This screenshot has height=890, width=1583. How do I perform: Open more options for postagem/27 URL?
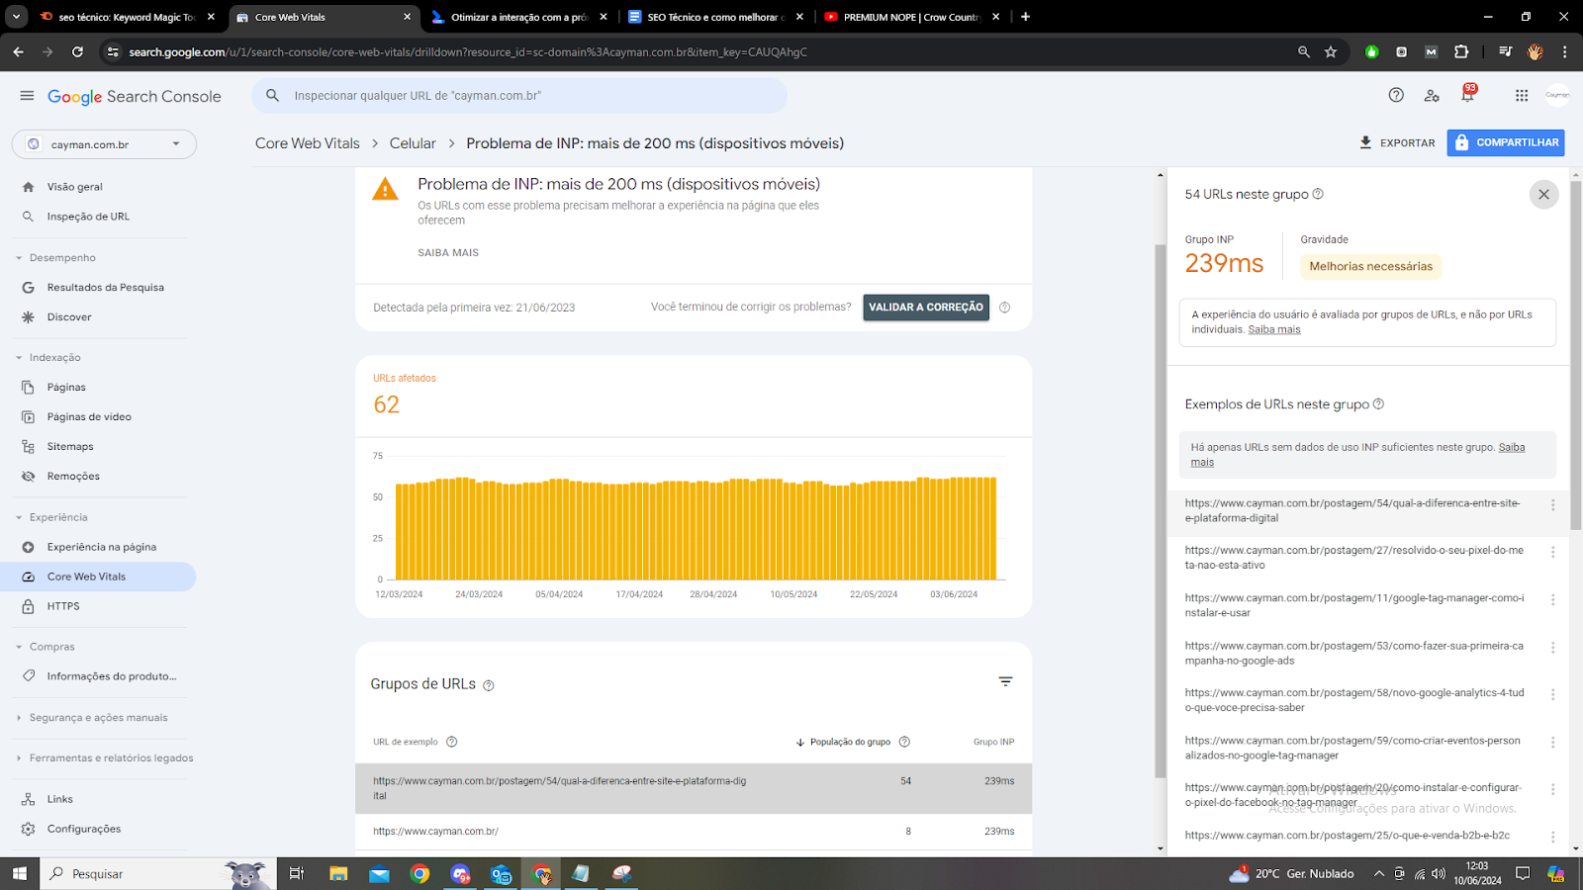click(1552, 553)
